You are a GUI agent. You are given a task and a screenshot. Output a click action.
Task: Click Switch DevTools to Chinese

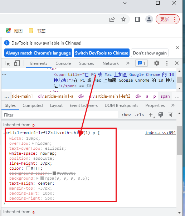pos(102,53)
